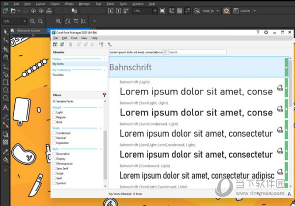295x206 pixels.
Task: Open CorelDRAW Bitmaps menu
Action: (x=84, y=4)
